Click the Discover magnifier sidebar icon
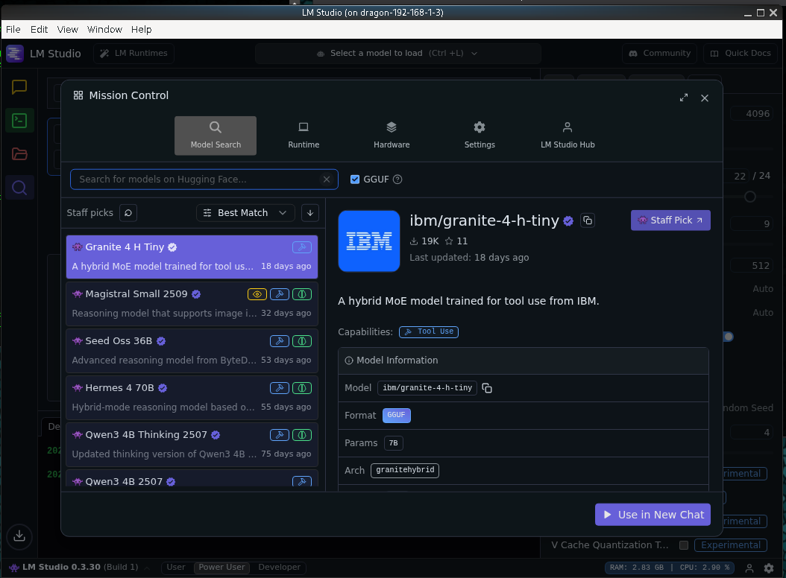This screenshot has height=578, width=786. pyautogui.click(x=19, y=188)
